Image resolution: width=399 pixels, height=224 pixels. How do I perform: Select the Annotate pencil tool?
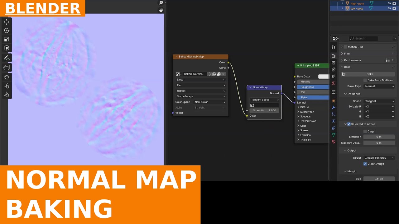[x=7, y=58]
